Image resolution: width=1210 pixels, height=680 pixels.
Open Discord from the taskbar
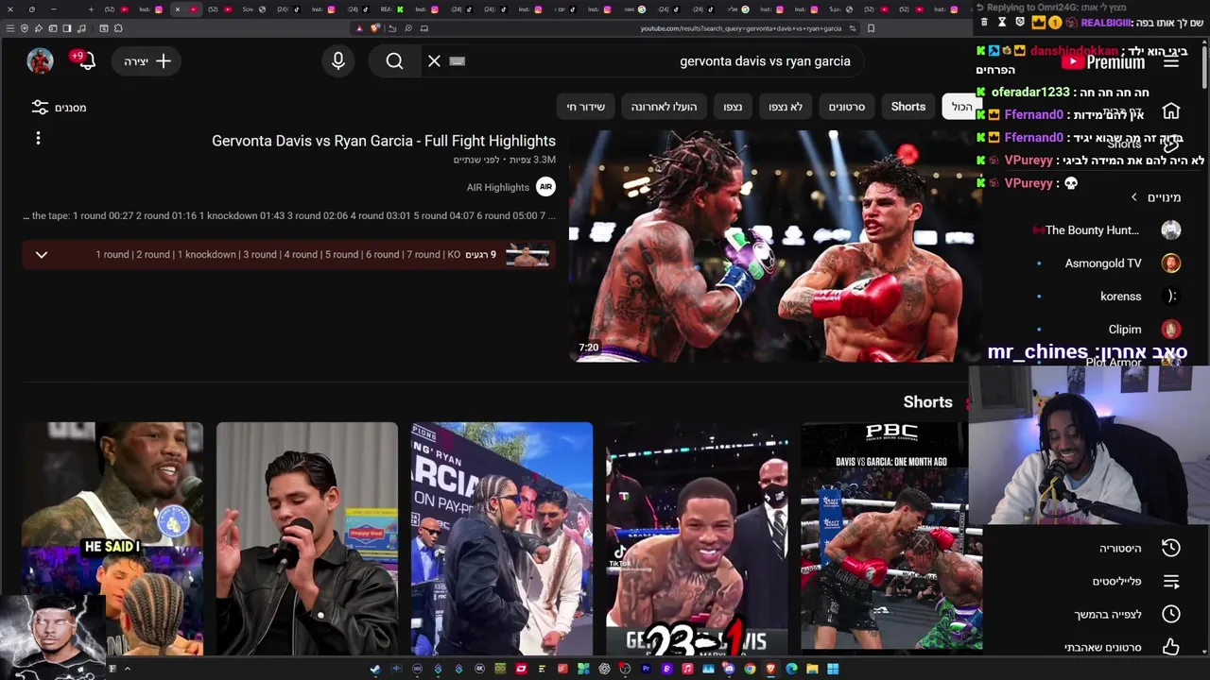tap(729, 669)
